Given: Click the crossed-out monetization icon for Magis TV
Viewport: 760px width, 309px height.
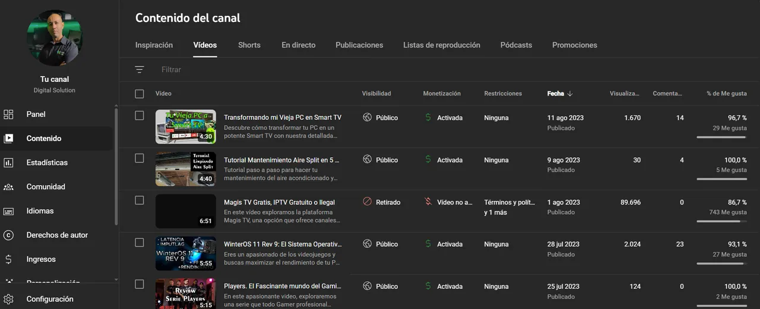Looking at the screenshot, I should click(428, 202).
